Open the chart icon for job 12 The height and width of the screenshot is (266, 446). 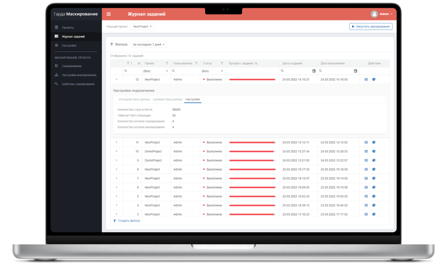click(374, 79)
